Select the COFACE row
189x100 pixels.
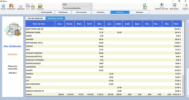point(104,46)
